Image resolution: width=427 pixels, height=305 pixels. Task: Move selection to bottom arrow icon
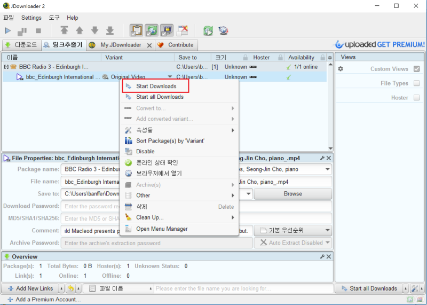(110, 30)
